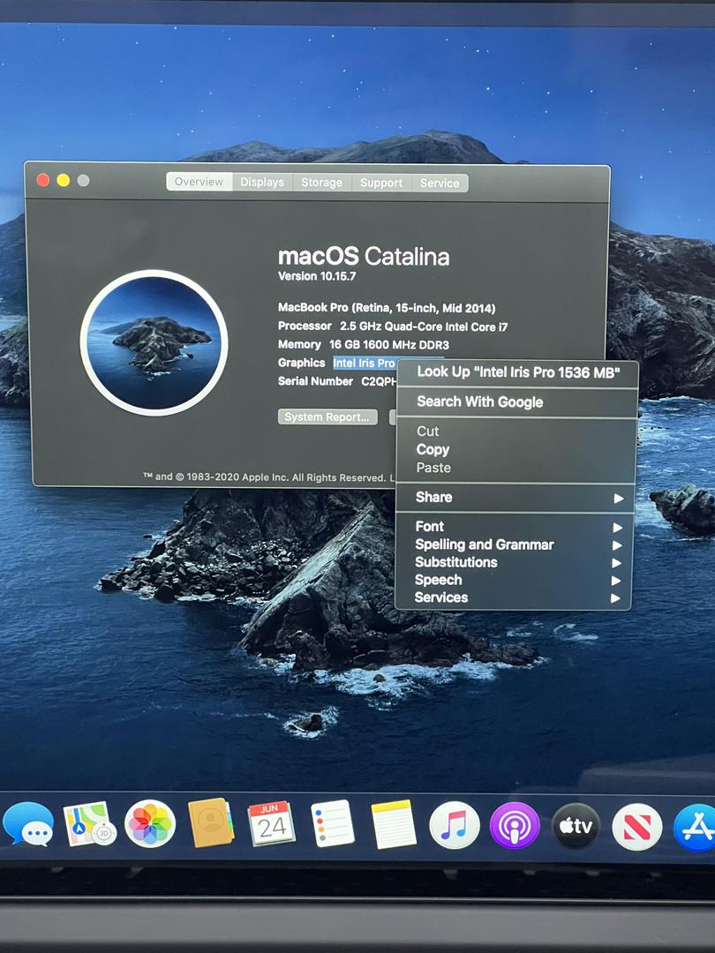The width and height of the screenshot is (715, 953).
Task: Click the 2.5 GHz Quad-Core Intel Core i7 value
Action: tap(424, 326)
